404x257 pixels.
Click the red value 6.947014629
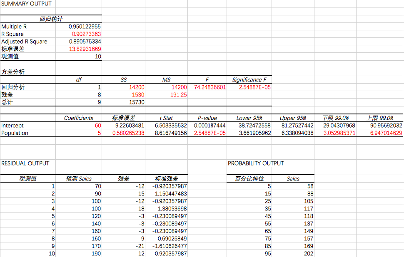click(x=386, y=133)
